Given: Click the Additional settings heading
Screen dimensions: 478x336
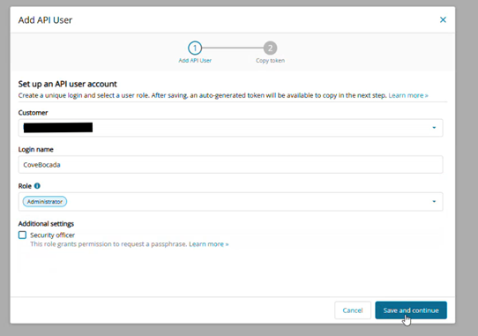Looking at the screenshot, I should pyautogui.click(x=46, y=224).
